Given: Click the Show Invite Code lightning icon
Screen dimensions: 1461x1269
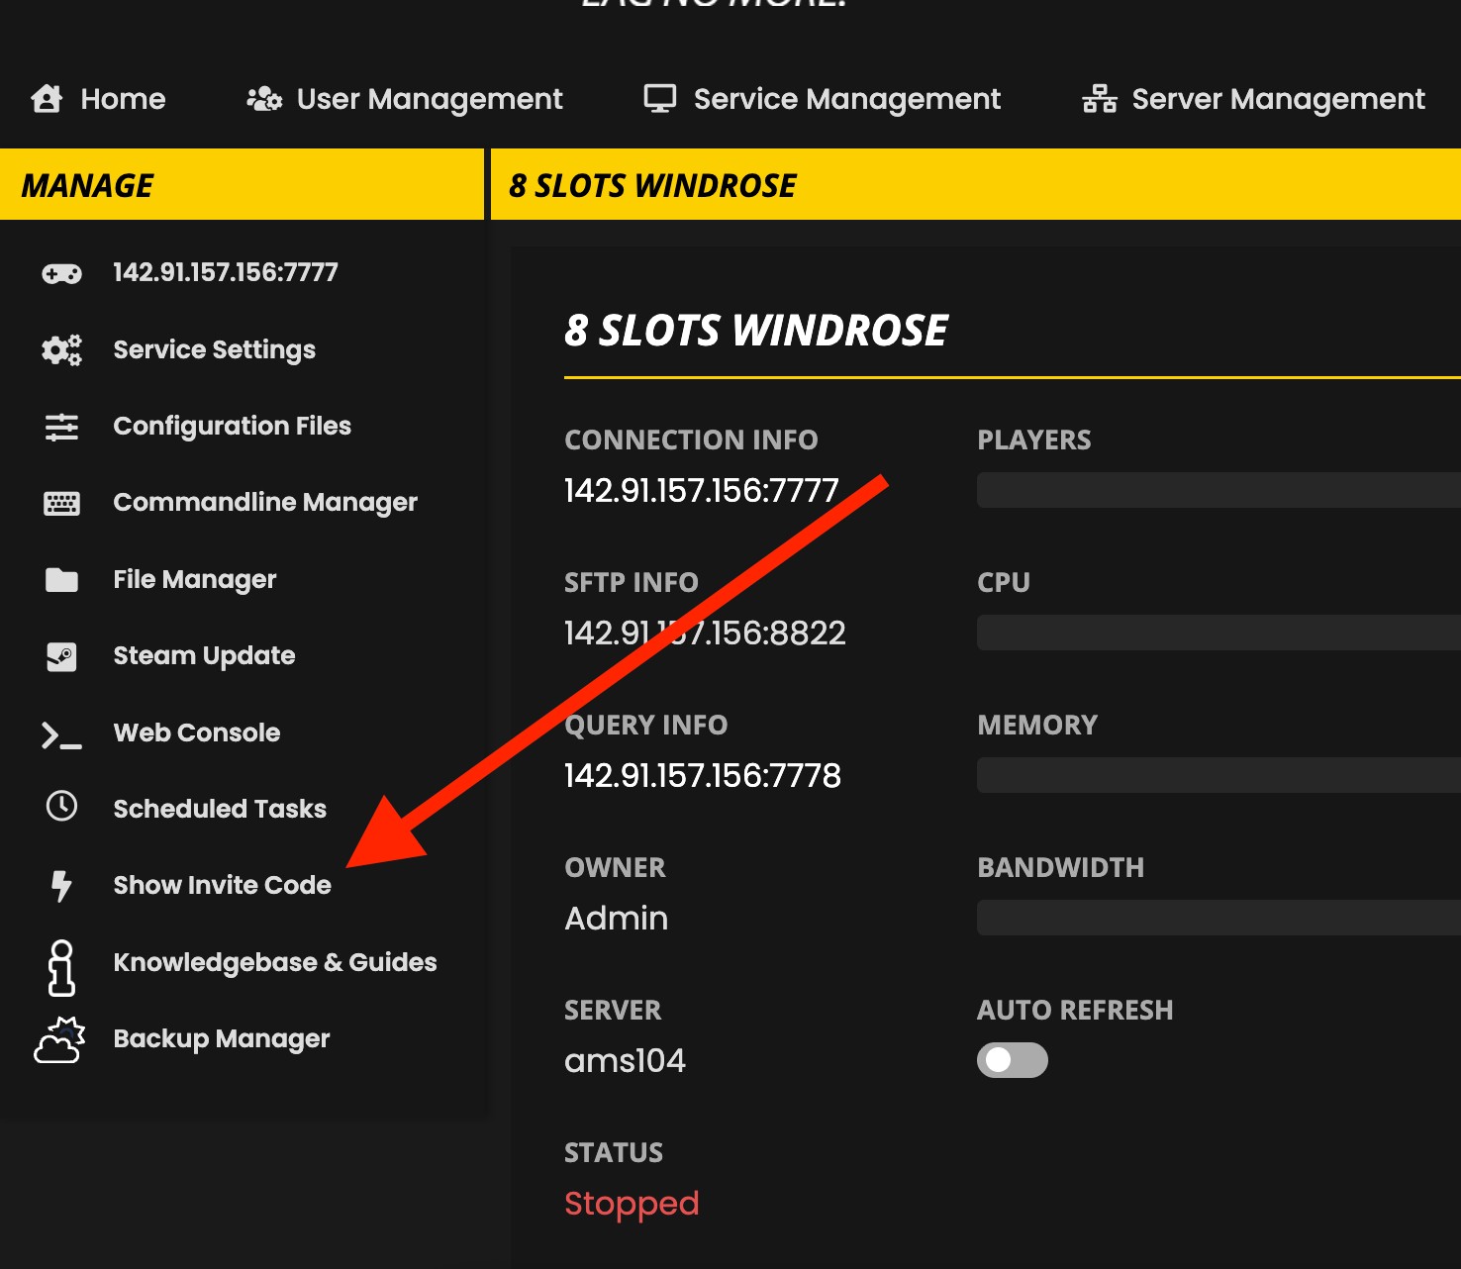Looking at the screenshot, I should [61, 886].
